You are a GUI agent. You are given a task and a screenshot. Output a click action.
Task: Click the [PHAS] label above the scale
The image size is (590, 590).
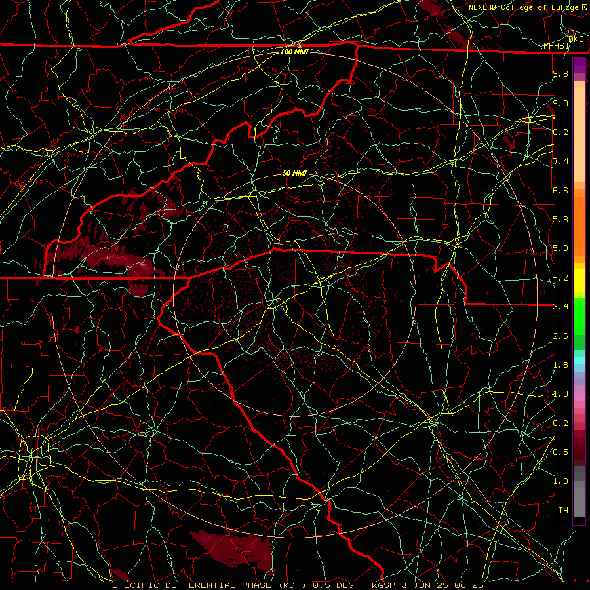click(x=554, y=46)
